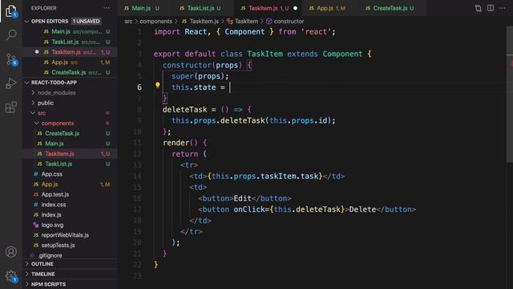
Task: Click the src breadcrumb segment
Action: [x=128, y=22]
